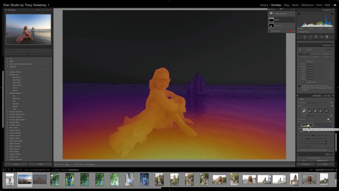Open the cloud sync status icon
The width and height of the screenshot is (339, 191).
(x=335, y=5)
